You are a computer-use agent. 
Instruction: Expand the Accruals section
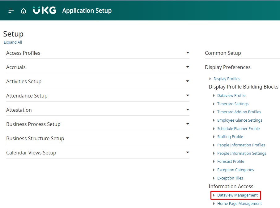click(x=187, y=67)
